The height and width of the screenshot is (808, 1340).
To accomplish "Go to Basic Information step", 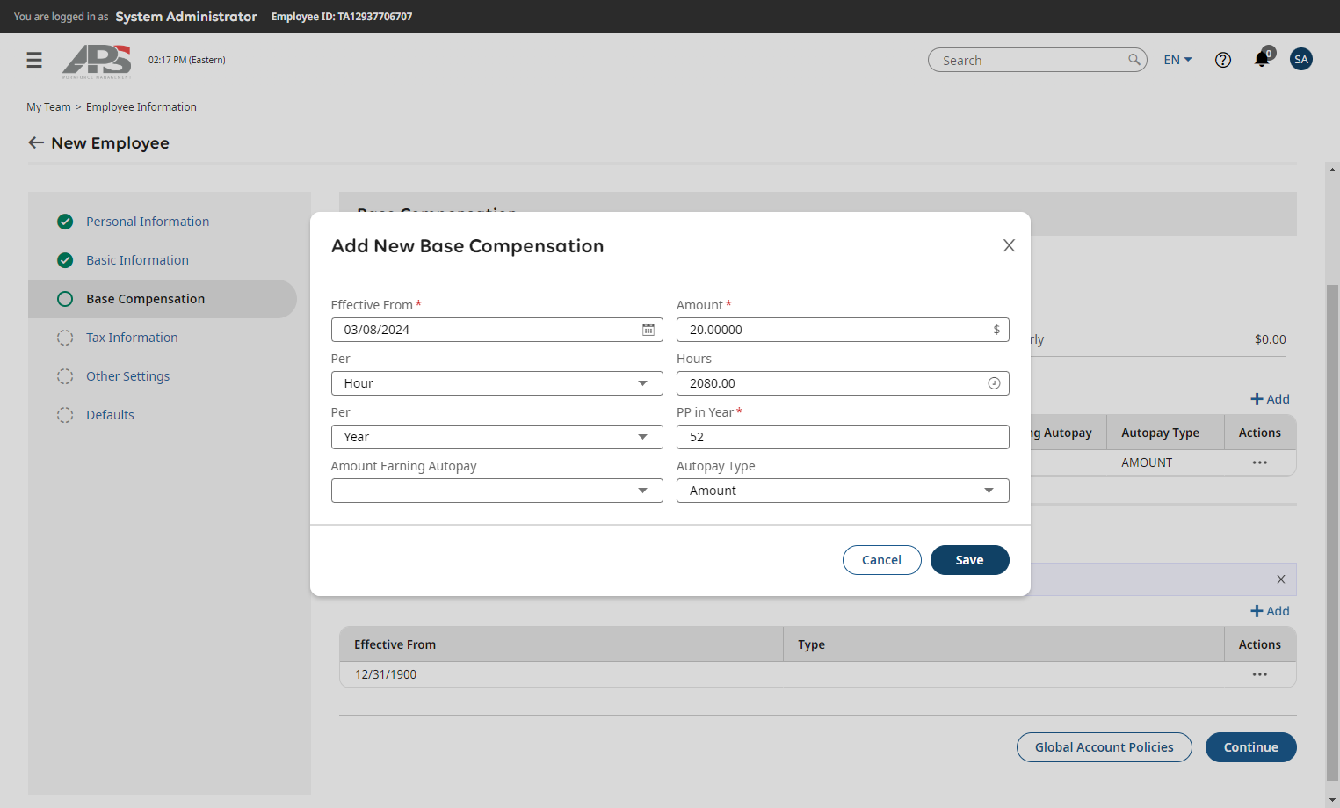I will pyautogui.click(x=137, y=260).
